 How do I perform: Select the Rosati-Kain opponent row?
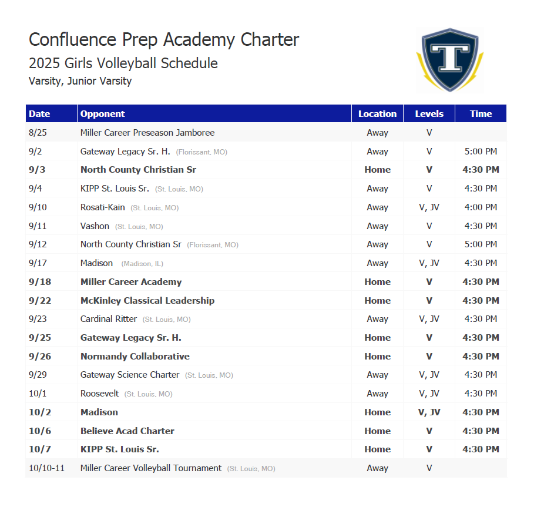tap(103, 207)
